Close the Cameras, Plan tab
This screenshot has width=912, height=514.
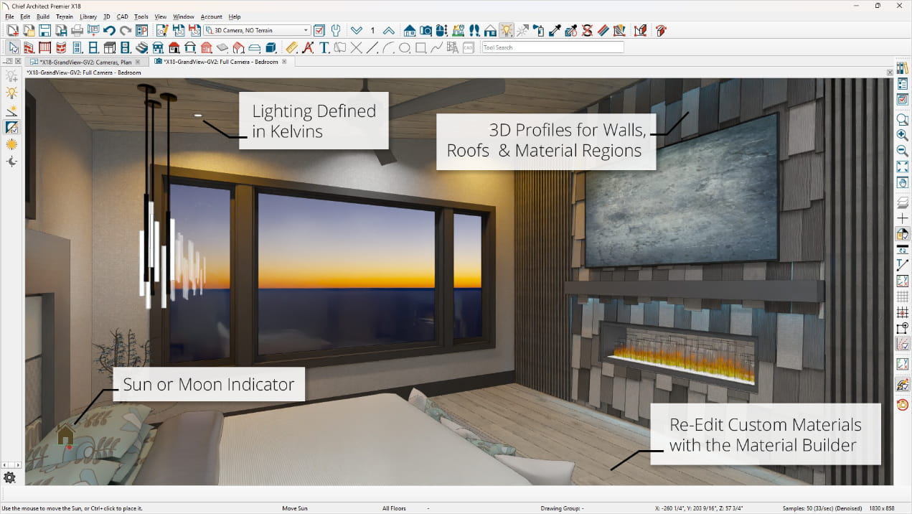tap(138, 62)
